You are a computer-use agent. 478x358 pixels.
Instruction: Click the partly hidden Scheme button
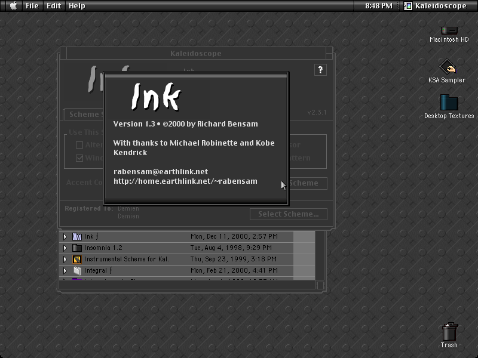[308, 183]
